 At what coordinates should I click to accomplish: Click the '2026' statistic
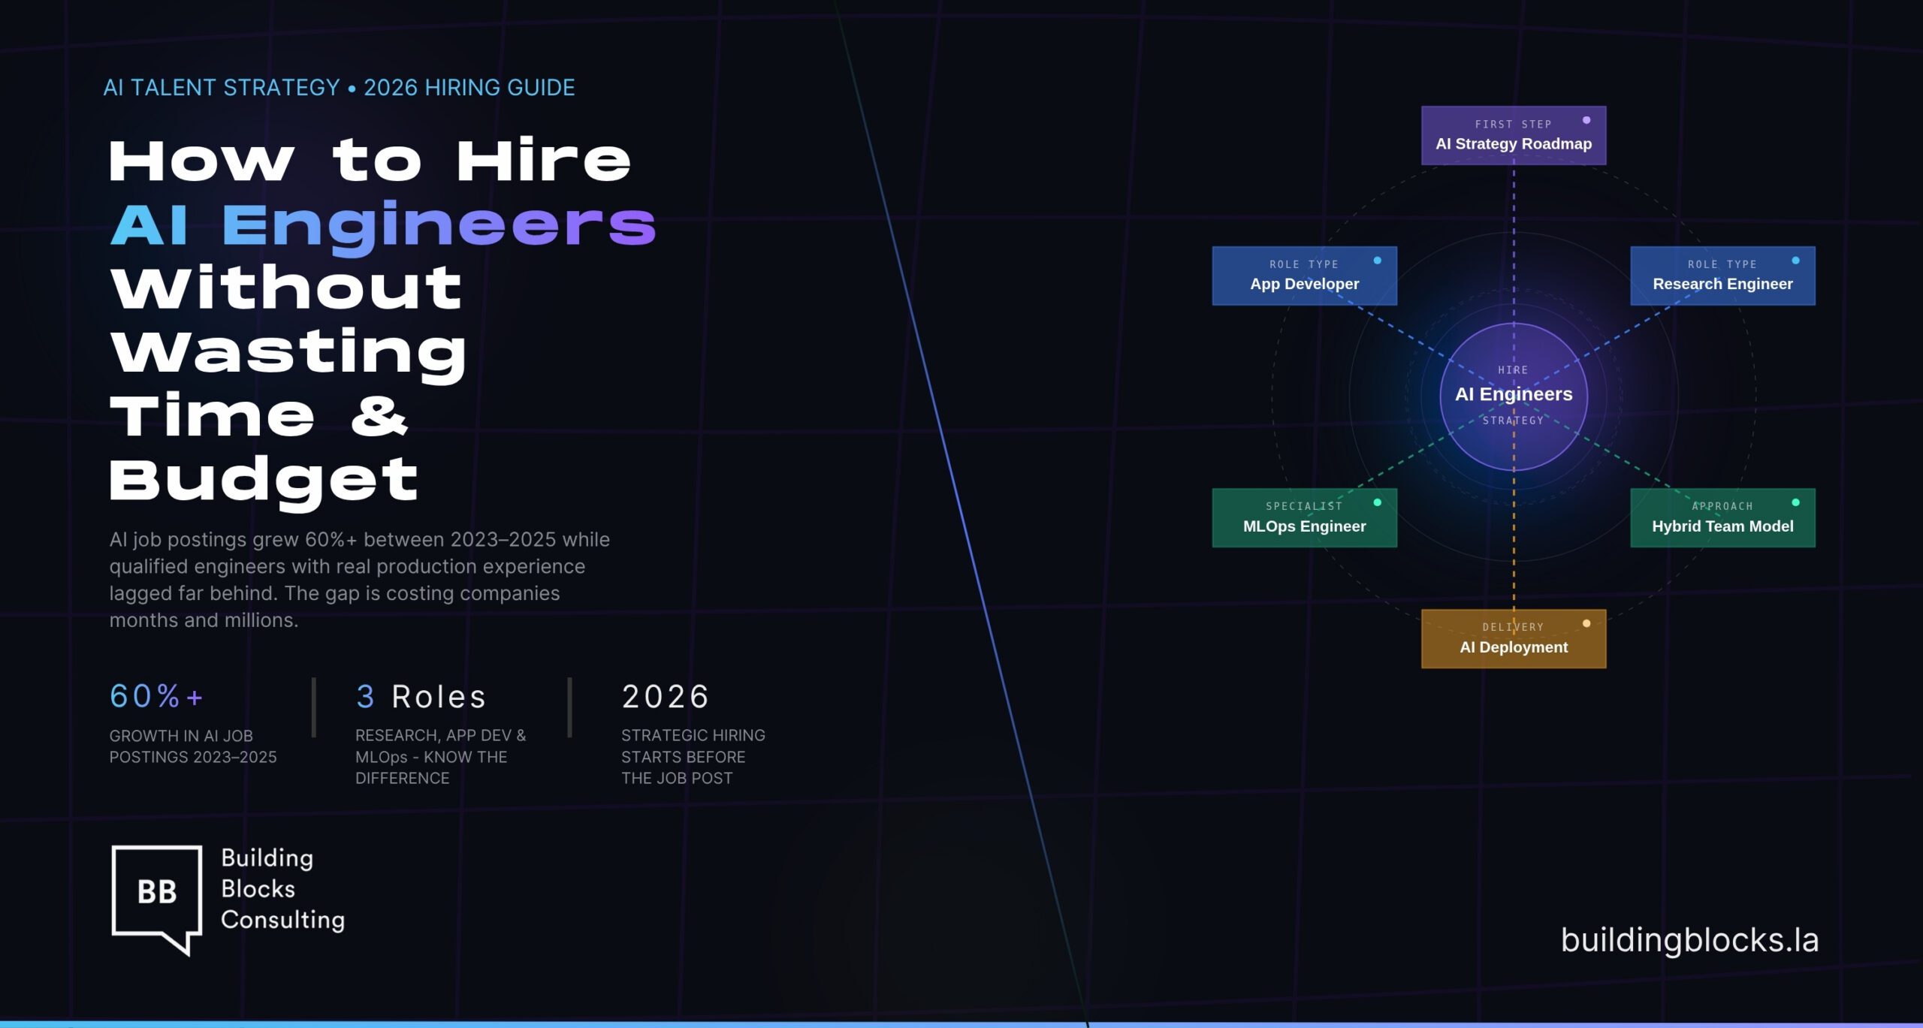coord(666,697)
